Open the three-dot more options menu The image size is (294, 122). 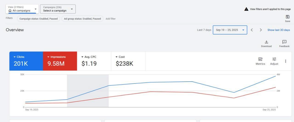click(286, 61)
